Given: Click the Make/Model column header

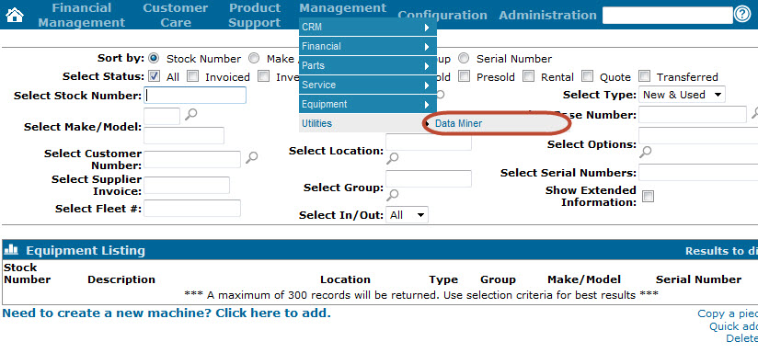Looking at the screenshot, I should [584, 279].
